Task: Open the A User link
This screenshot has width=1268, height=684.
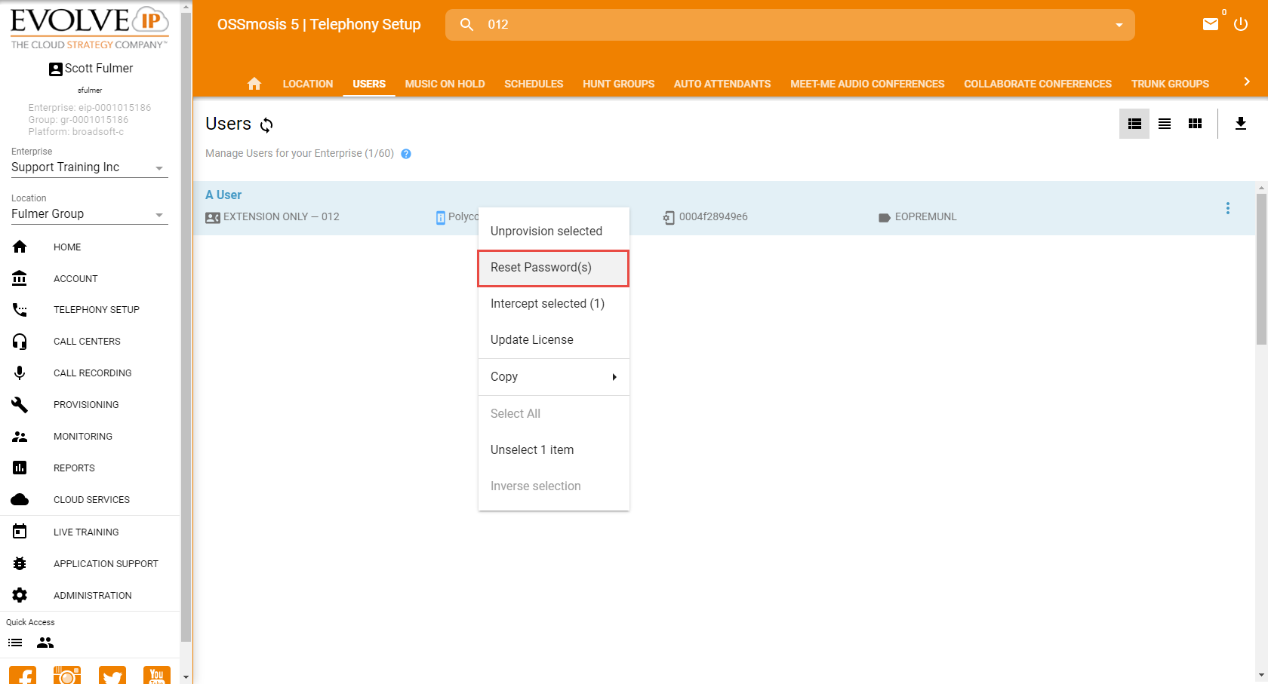Action: 223,195
